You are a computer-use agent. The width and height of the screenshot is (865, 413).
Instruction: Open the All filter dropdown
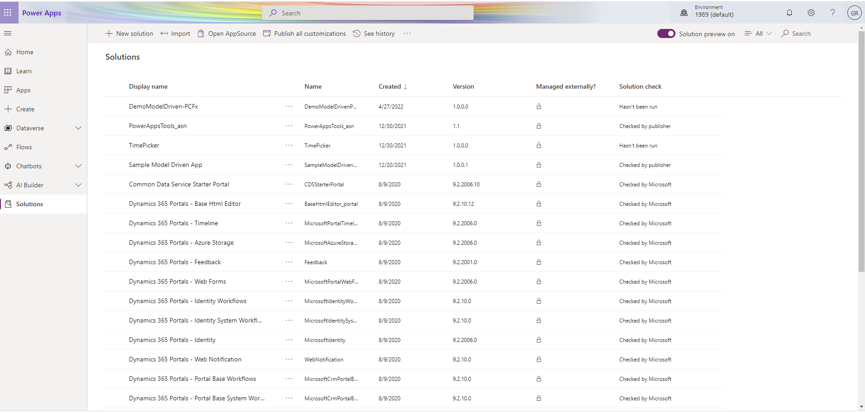coord(758,33)
